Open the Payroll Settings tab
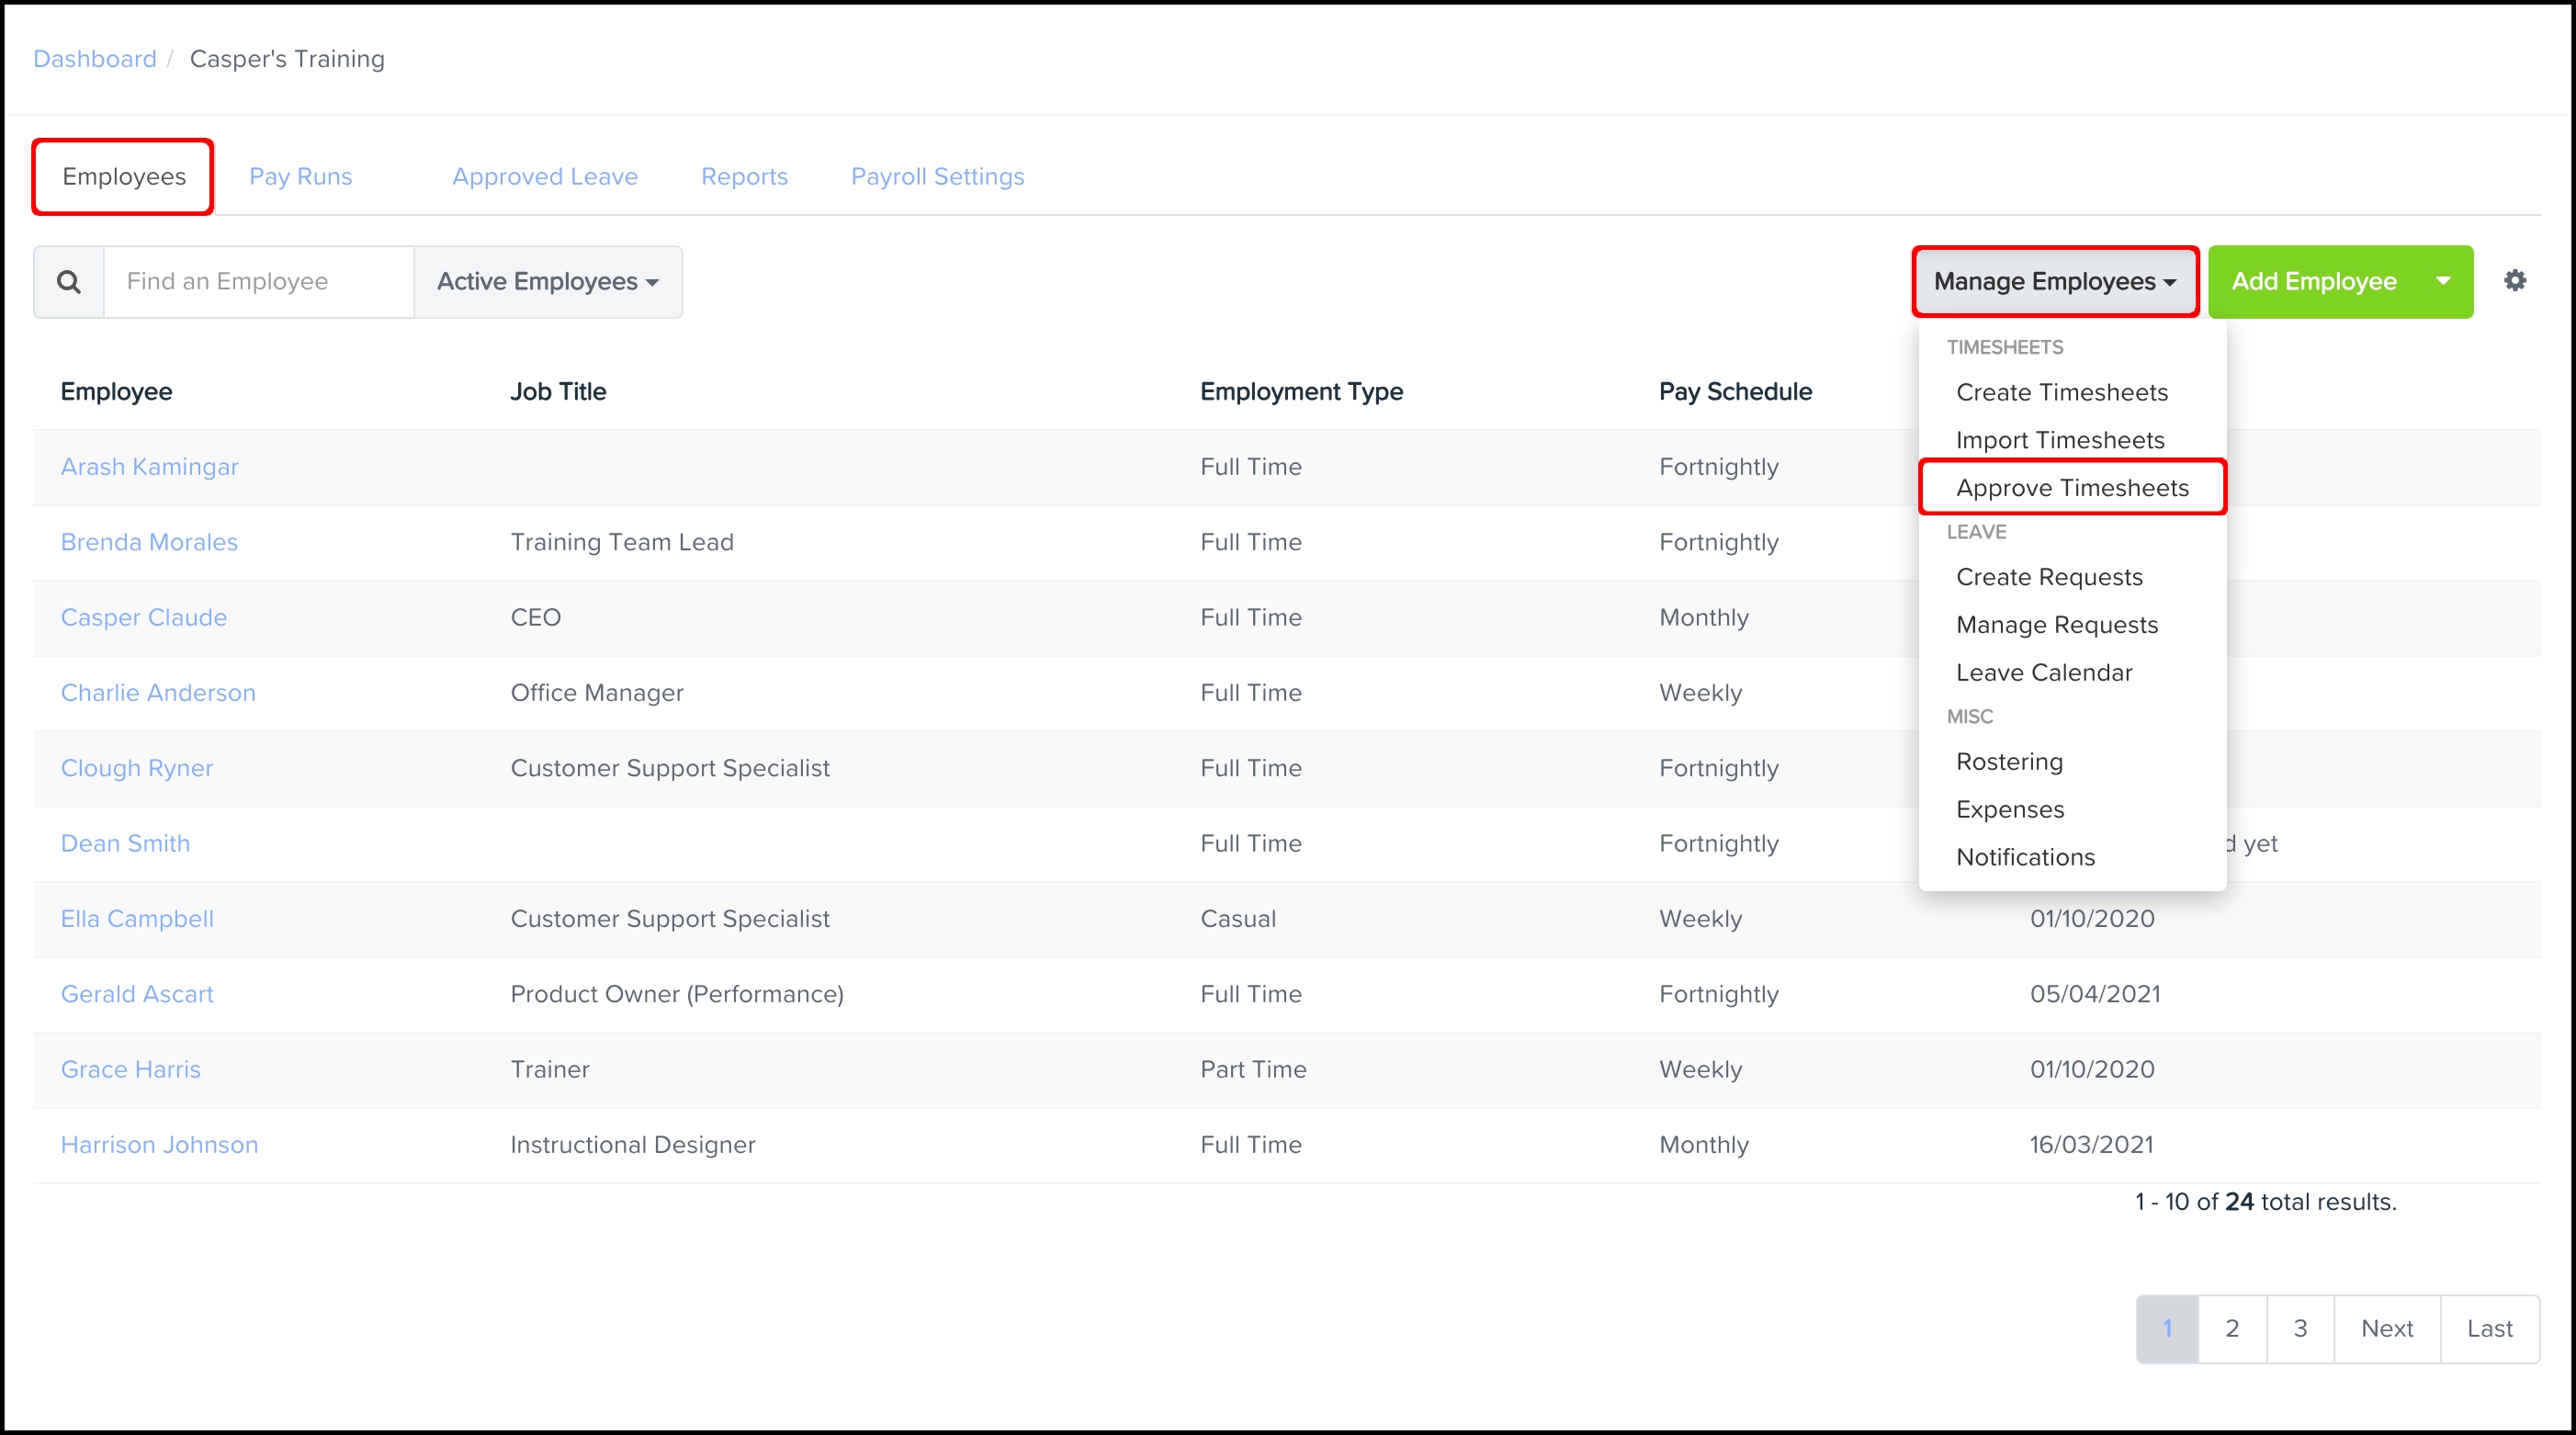 tap(937, 177)
